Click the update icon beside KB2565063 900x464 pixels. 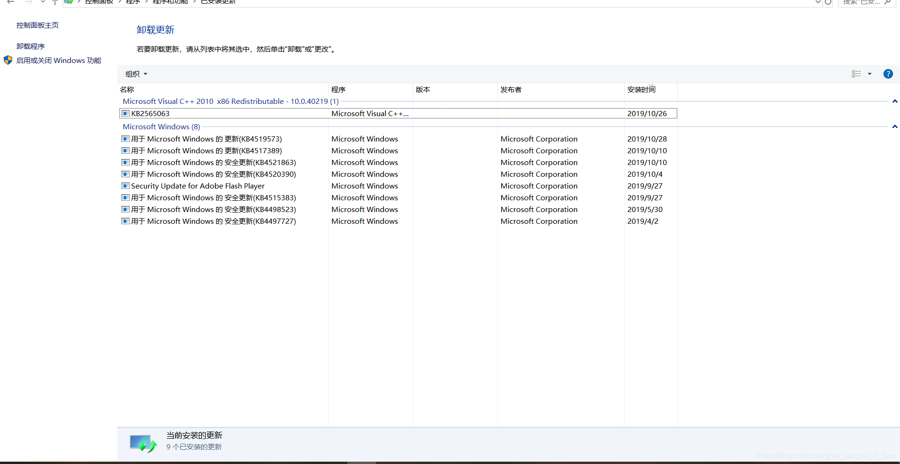tap(125, 113)
